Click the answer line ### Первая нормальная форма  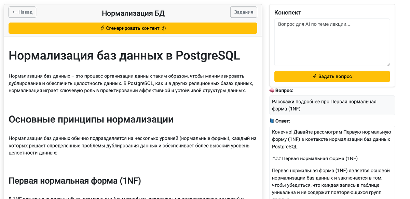pos(315,158)
